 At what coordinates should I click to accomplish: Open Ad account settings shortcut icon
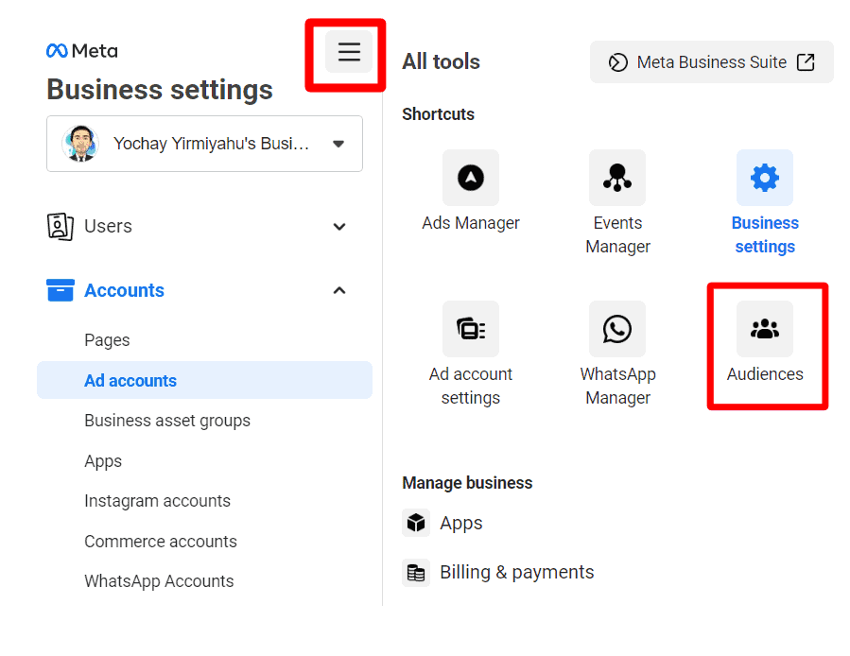coord(471,329)
